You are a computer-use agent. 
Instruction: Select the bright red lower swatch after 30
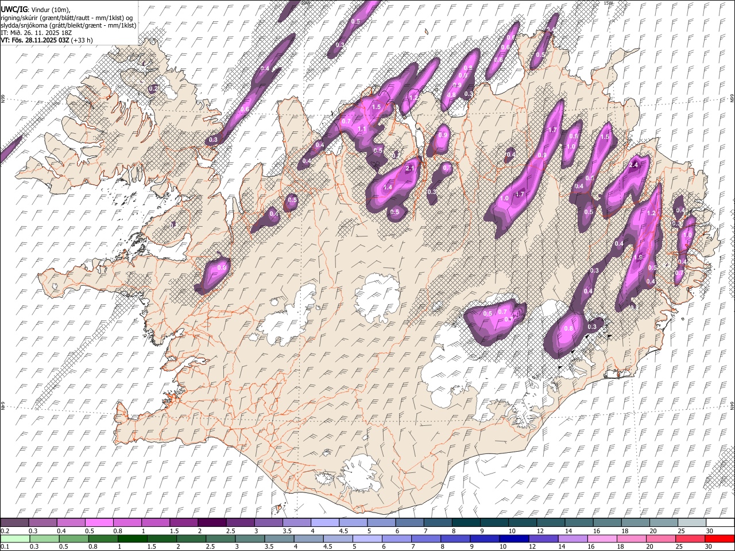721,538
